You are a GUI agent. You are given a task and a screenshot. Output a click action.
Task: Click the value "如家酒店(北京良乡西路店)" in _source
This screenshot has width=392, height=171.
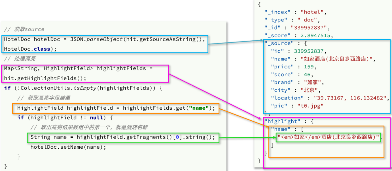[336, 59]
